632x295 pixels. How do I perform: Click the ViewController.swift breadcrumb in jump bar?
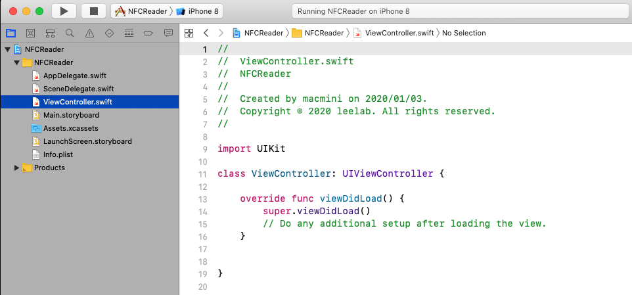397,33
